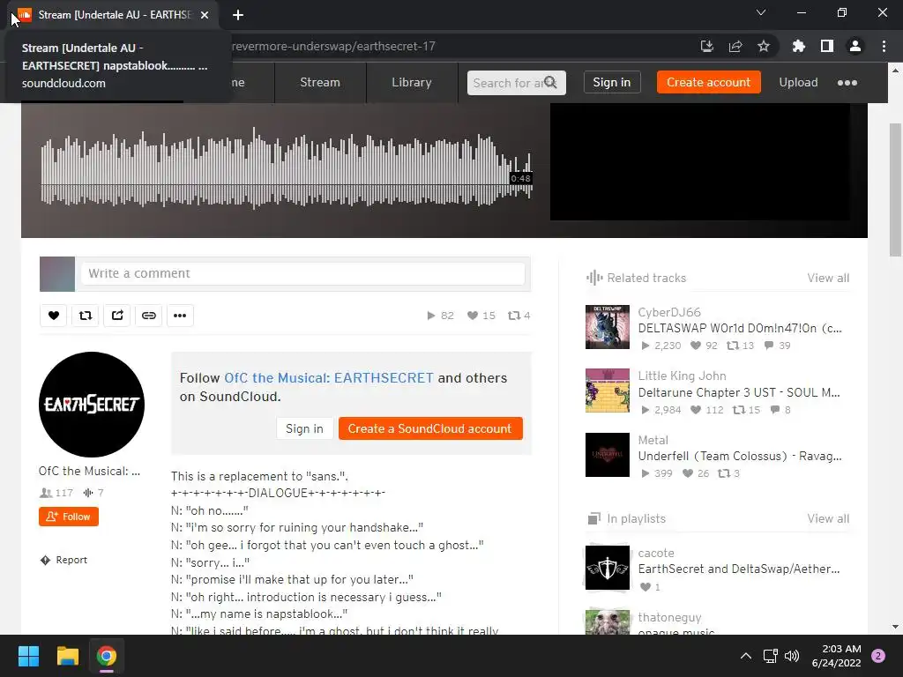Bookmark this page with the star icon
The height and width of the screenshot is (677, 903).
(764, 46)
